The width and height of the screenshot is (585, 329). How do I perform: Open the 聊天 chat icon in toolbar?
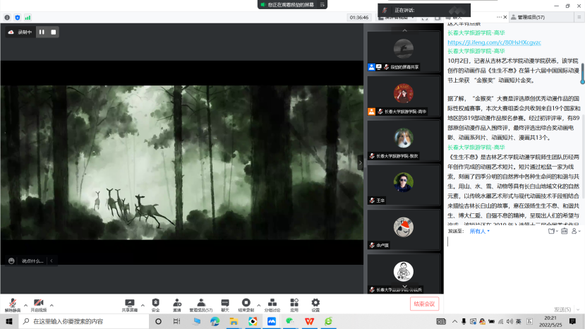[225, 305]
